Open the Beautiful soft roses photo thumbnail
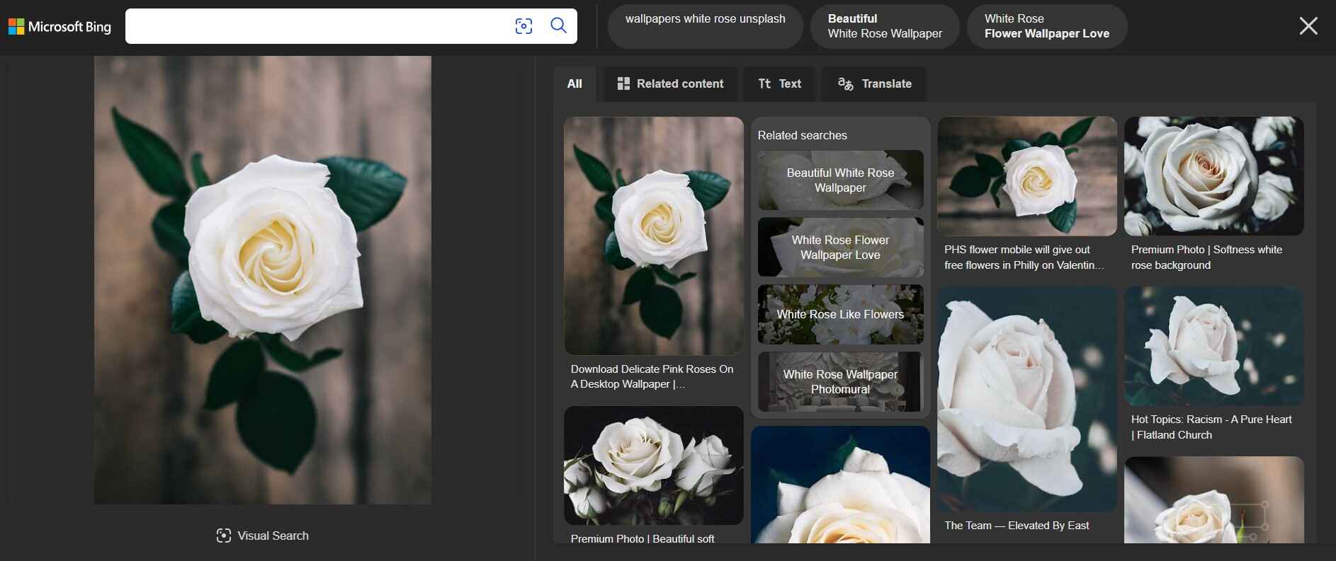The width and height of the screenshot is (1336, 561). (653, 465)
